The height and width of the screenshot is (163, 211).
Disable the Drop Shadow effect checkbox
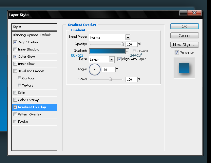[x=15, y=42]
